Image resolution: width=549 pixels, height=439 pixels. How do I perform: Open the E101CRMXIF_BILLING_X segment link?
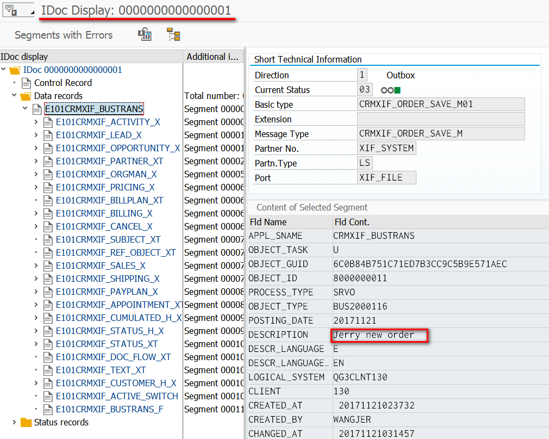104,213
